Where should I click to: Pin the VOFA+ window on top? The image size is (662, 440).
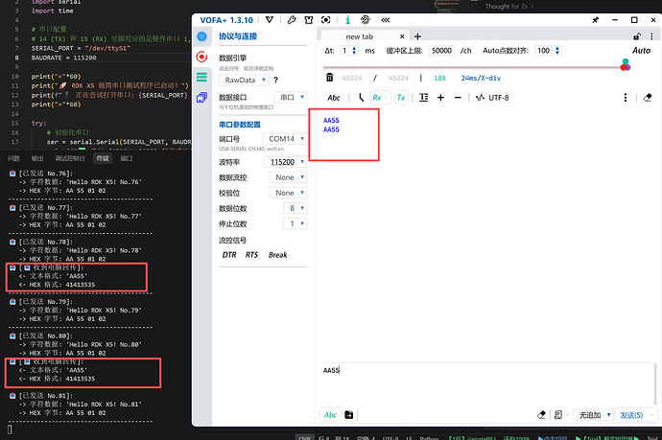coord(595,20)
